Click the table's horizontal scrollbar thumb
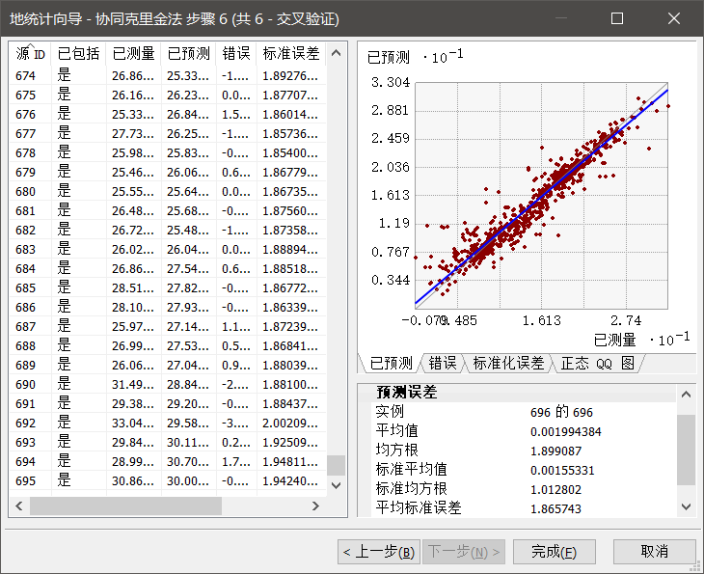Viewport: 704px width, 574px height. coord(125,506)
